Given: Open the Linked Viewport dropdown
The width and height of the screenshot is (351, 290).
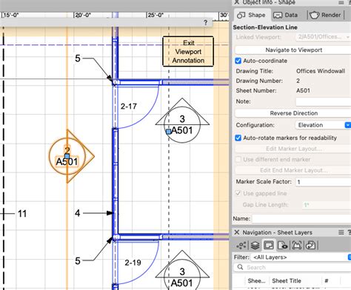Looking at the screenshot, I should pyautogui.click(x=323, y=37).
